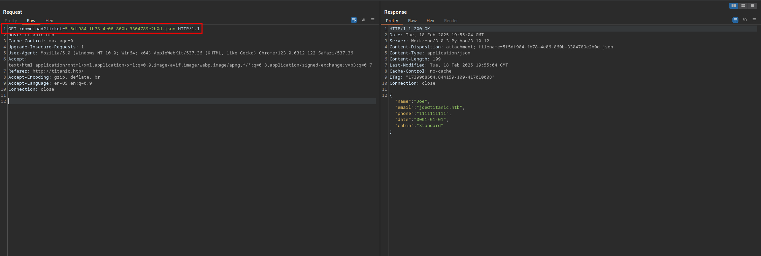Select side-by-side layout view
Viewport: 761px width, 256px height.
point(734,6)
